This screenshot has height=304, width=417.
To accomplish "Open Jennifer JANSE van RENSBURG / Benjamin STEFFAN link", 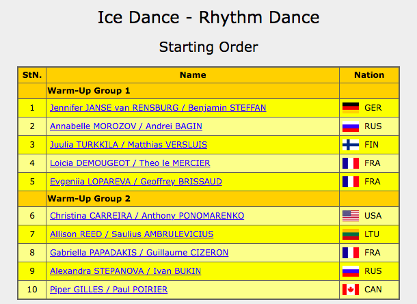I will [x=158, y=108].
